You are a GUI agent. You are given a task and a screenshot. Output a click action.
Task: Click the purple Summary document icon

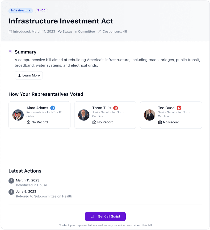pos(10,52)
